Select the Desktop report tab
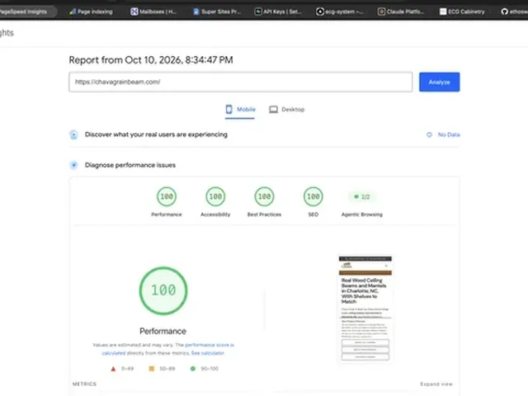 (286, 110)
